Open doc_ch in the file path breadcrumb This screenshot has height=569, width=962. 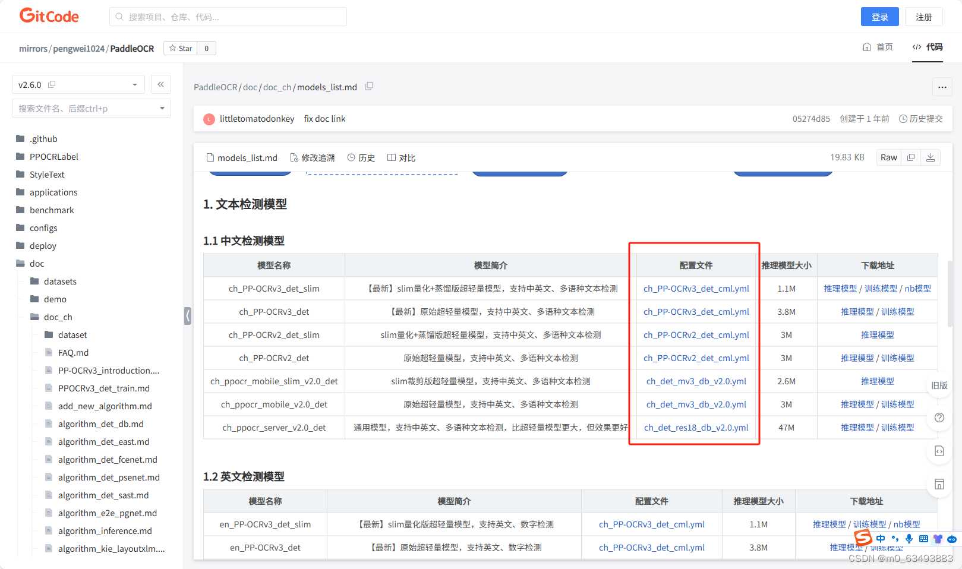tap(277, 87)
